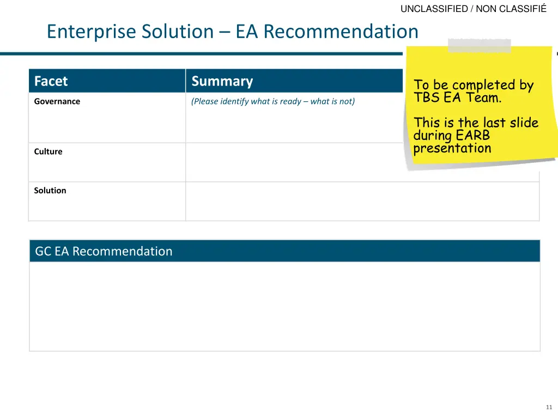Image resolution: width=558 pixels, height=418 pixels.
Task: Click the 'Facet' column header
Action: coord(107,81)
